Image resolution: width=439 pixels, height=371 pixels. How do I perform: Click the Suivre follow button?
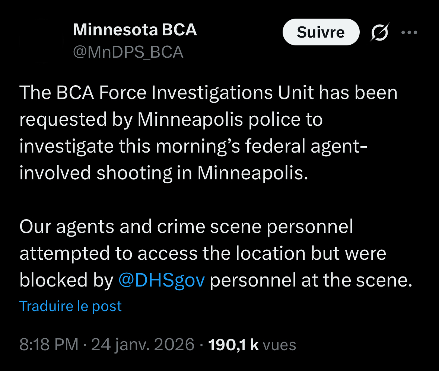(321, 32)
